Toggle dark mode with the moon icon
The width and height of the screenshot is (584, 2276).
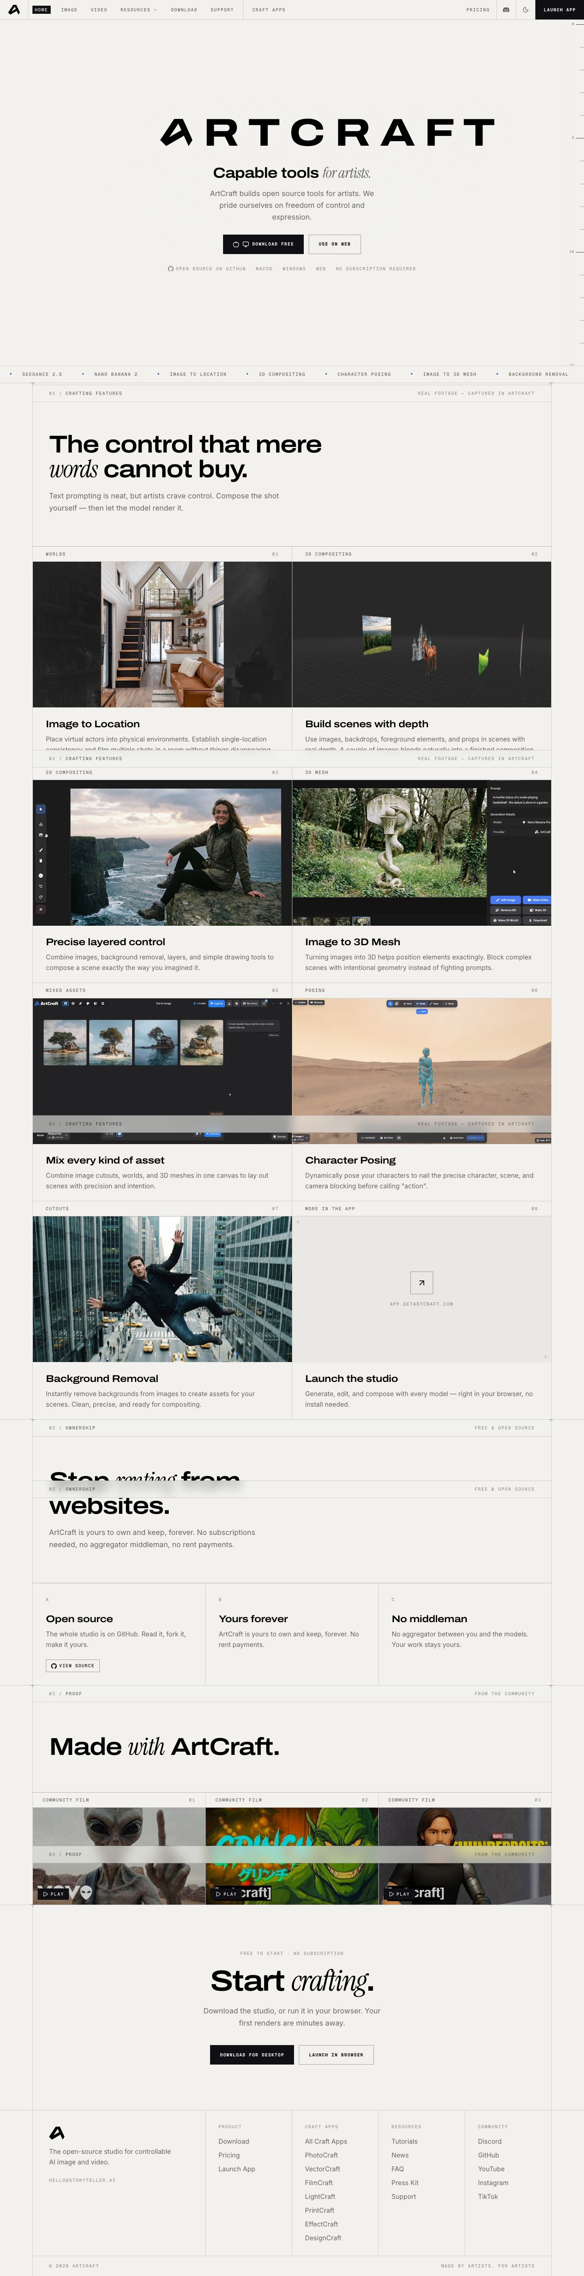pyautogui.click(x=526, y=10)
